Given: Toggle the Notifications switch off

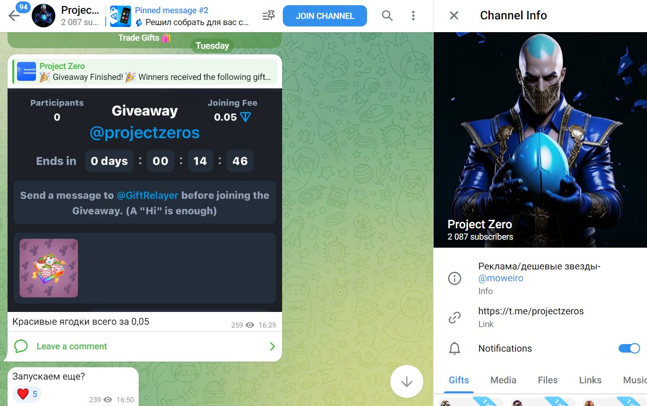Looking at the screenshot, I should click(x=629, y=348).
